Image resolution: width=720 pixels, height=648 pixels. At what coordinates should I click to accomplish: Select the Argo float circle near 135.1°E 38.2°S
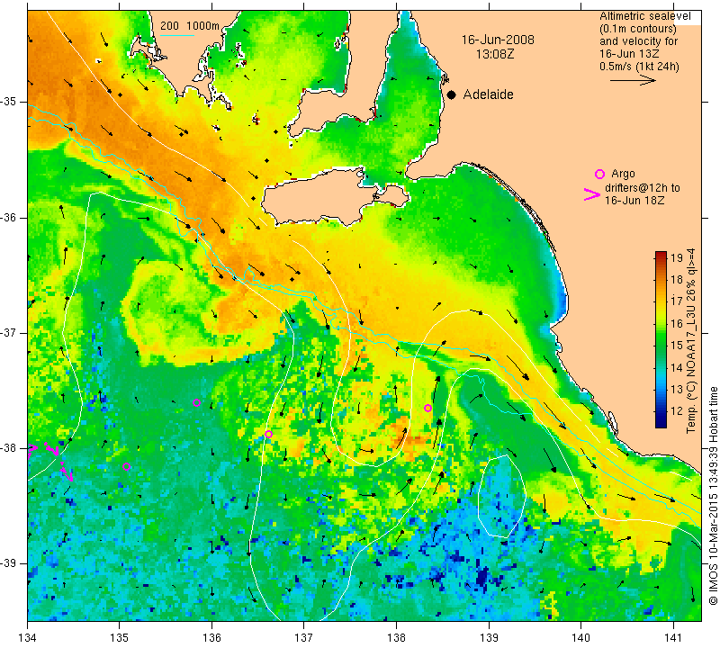[127, 467]
